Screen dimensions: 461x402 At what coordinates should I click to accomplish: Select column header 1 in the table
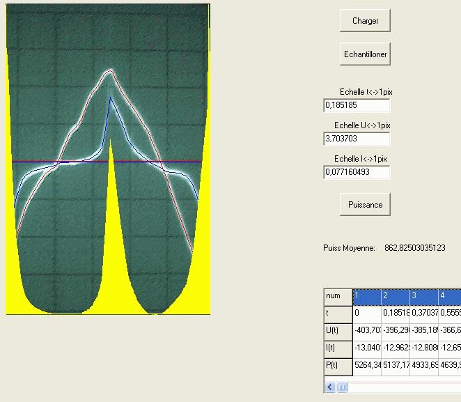click(x=366, y=296)
